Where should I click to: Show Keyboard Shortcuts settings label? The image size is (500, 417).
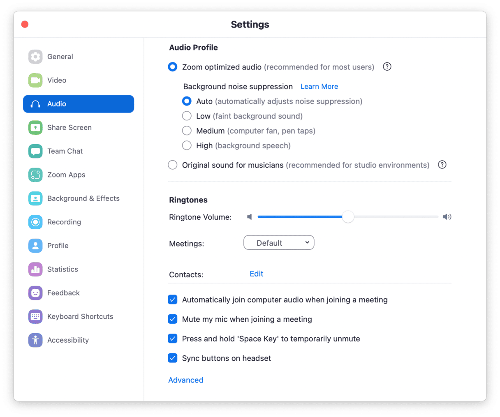click(80, 316)
